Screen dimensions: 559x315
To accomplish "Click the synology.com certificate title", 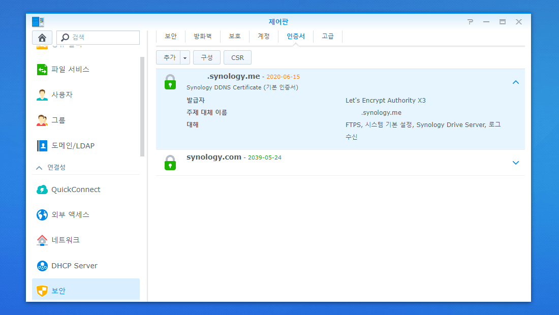I will (x=214, y=157).
